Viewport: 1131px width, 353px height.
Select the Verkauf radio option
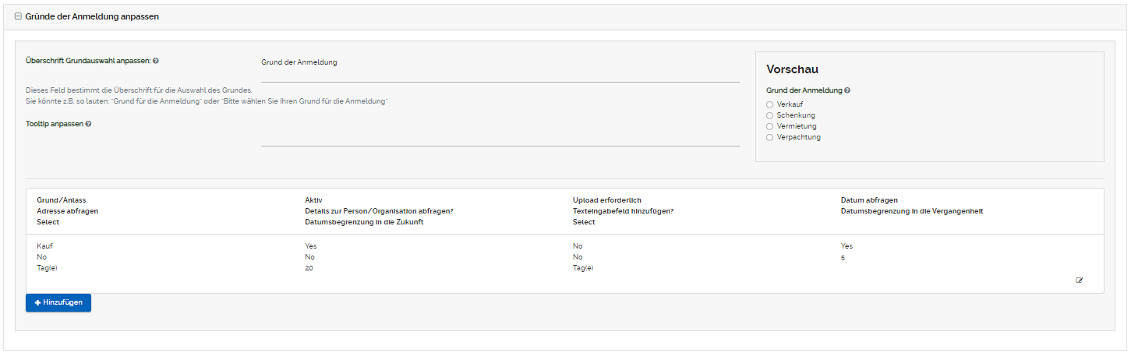pyautogui.click(x=770, y=104)
